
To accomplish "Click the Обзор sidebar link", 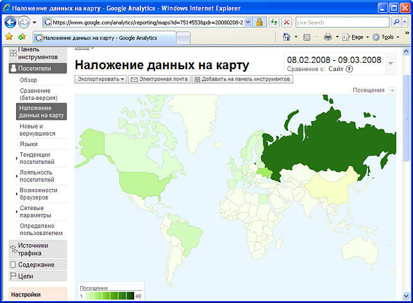I will click(x=28, y=80).
